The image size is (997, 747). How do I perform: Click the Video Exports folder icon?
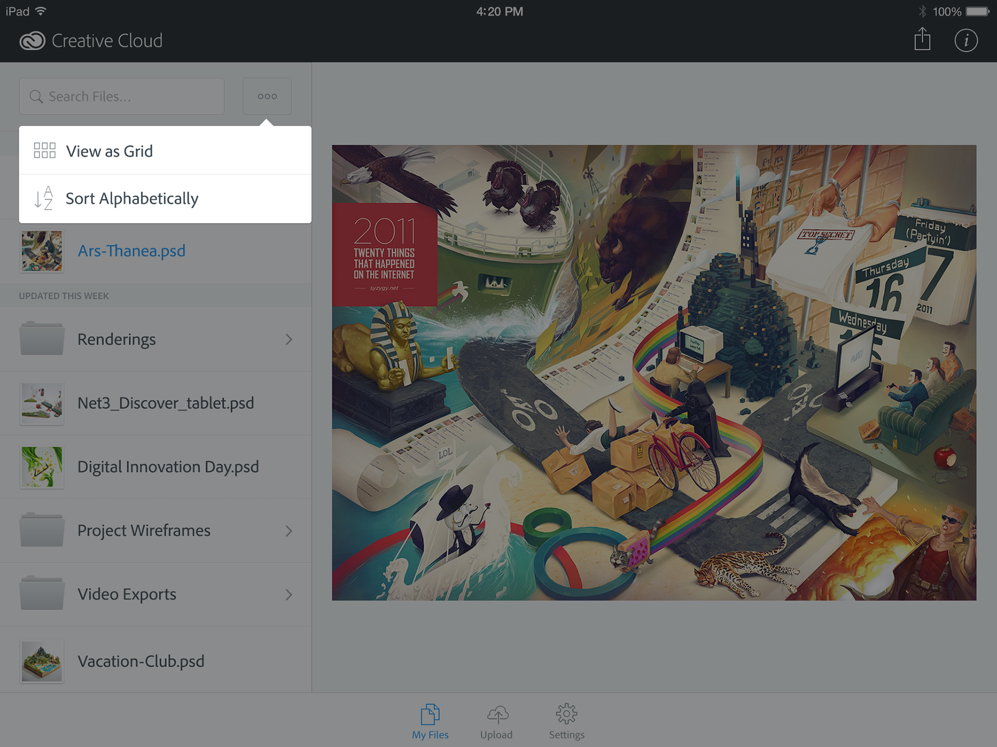tap(42, 593)
